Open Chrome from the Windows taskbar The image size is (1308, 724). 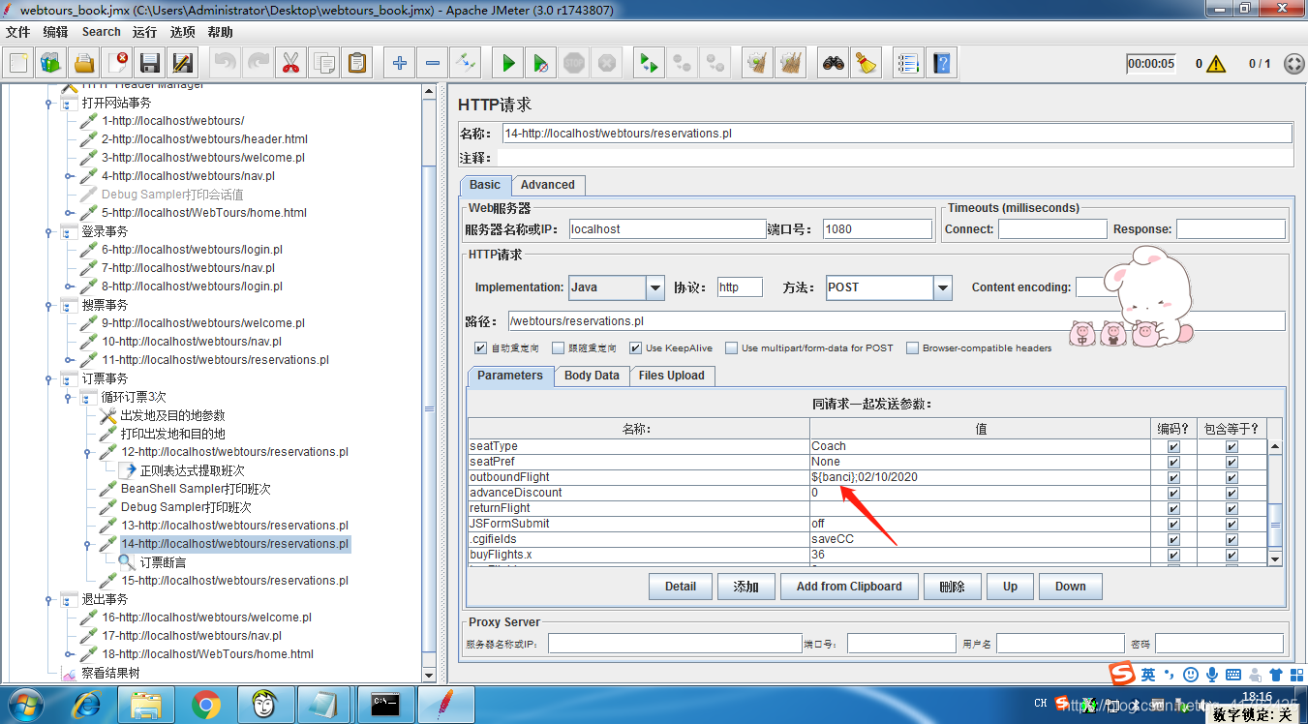click(x=205, y=705)
